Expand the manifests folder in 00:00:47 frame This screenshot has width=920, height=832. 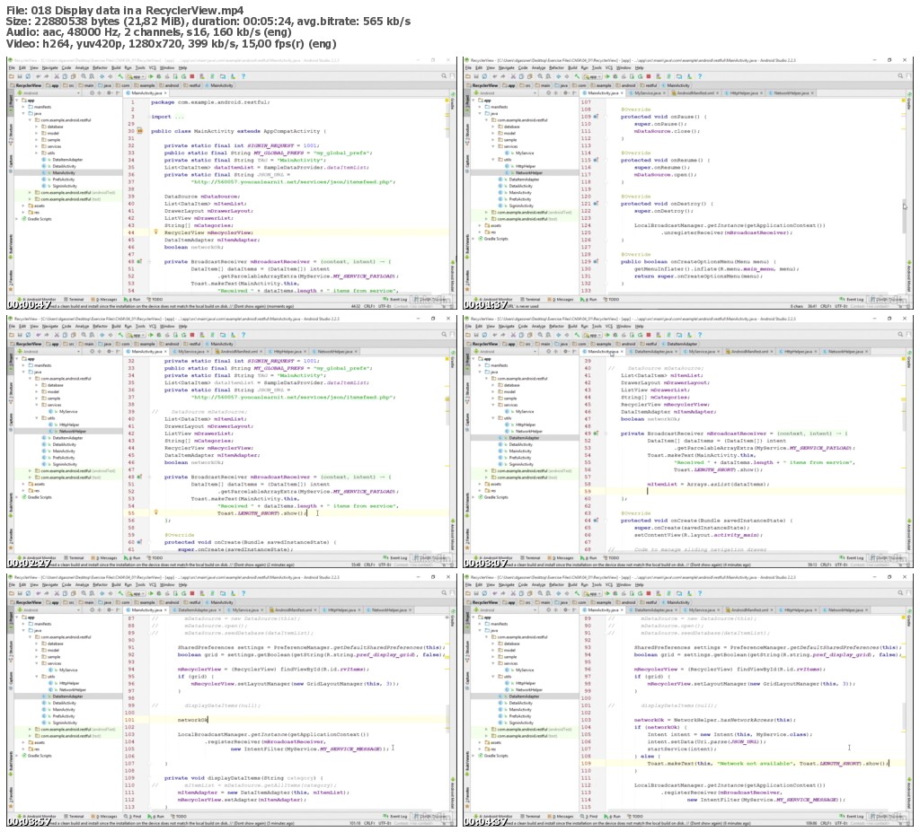pos(24,107)
